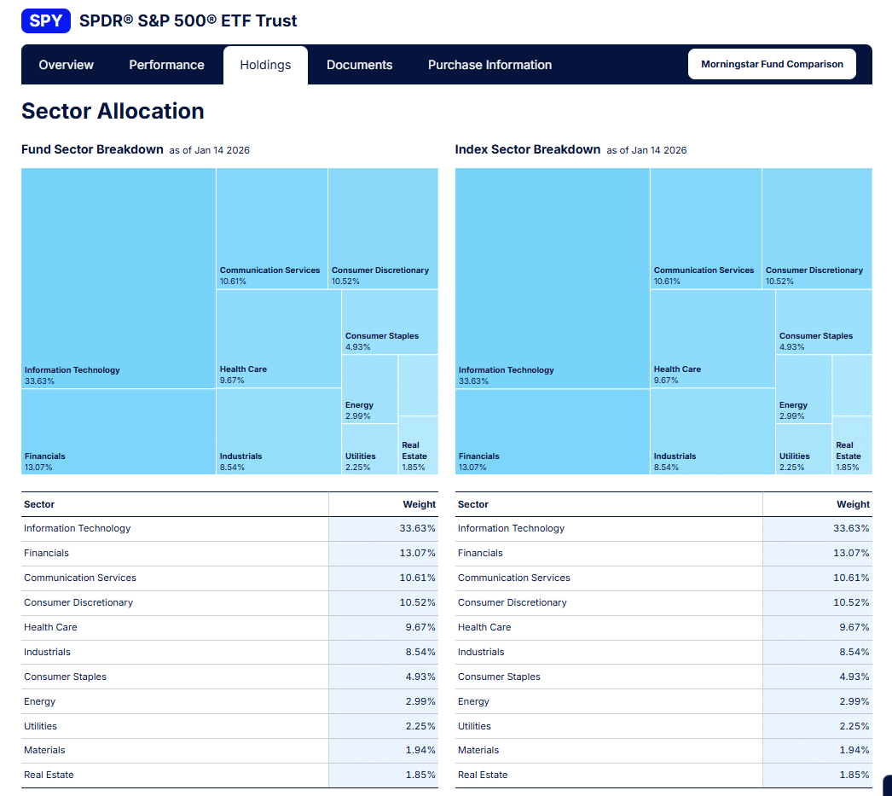Select the Holdings tab
The height and width of the screenshot is (796, 892).
click(265, 65)
